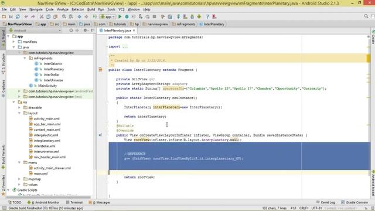
Task: Collapse the java folder
Action: coord(14,47)
